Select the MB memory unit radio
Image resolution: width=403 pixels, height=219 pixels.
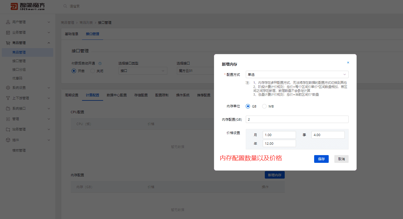[x=265, y=106]
